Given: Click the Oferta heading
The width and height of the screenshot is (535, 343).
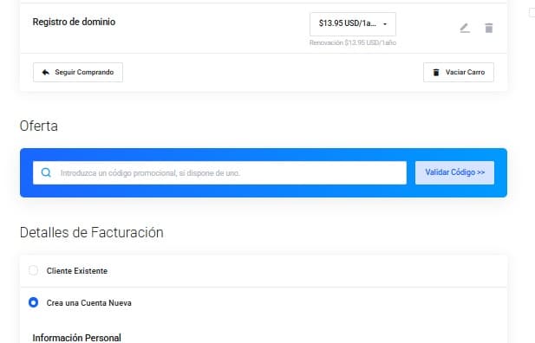Looking at the screenshot, I should pos(38,126).
